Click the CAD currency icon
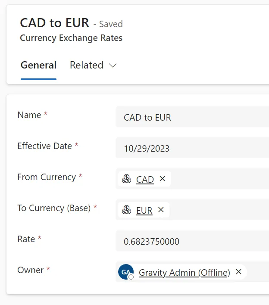Viewport: 269px width, 305px height. 126,179
